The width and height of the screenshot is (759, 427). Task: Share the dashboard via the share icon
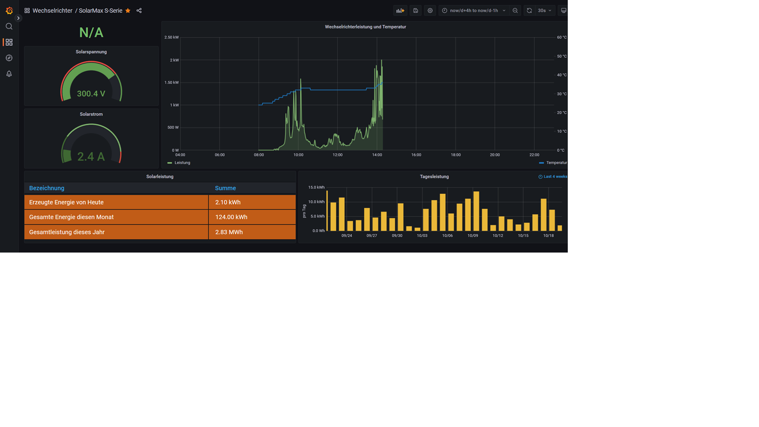(x=139, y=10)
